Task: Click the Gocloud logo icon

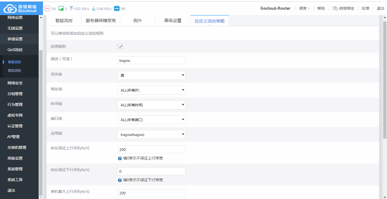Action: pyautogui.click(x=10, y=9)
